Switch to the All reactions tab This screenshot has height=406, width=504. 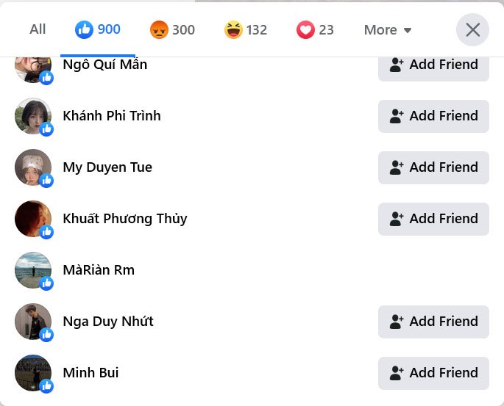(x=38, y=29)
